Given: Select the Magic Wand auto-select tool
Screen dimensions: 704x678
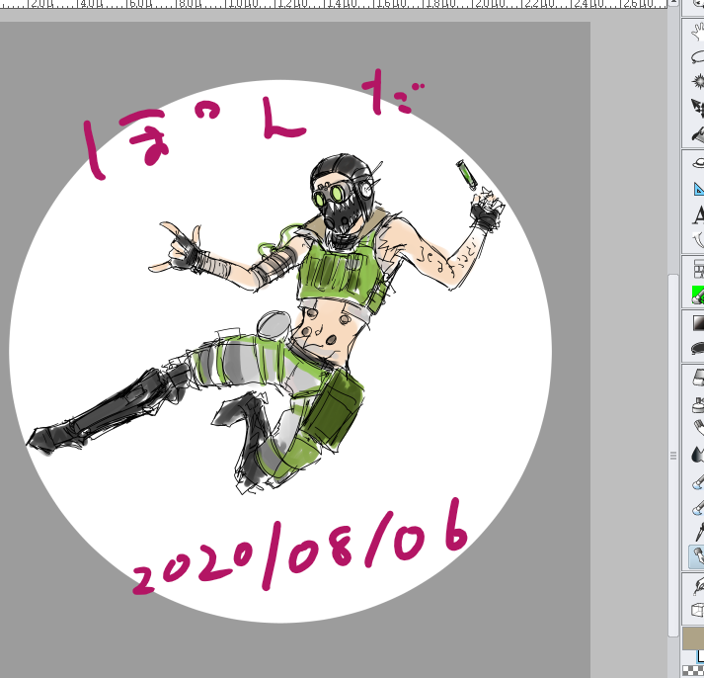Looking at the screenshot, I should coord(698,82).
